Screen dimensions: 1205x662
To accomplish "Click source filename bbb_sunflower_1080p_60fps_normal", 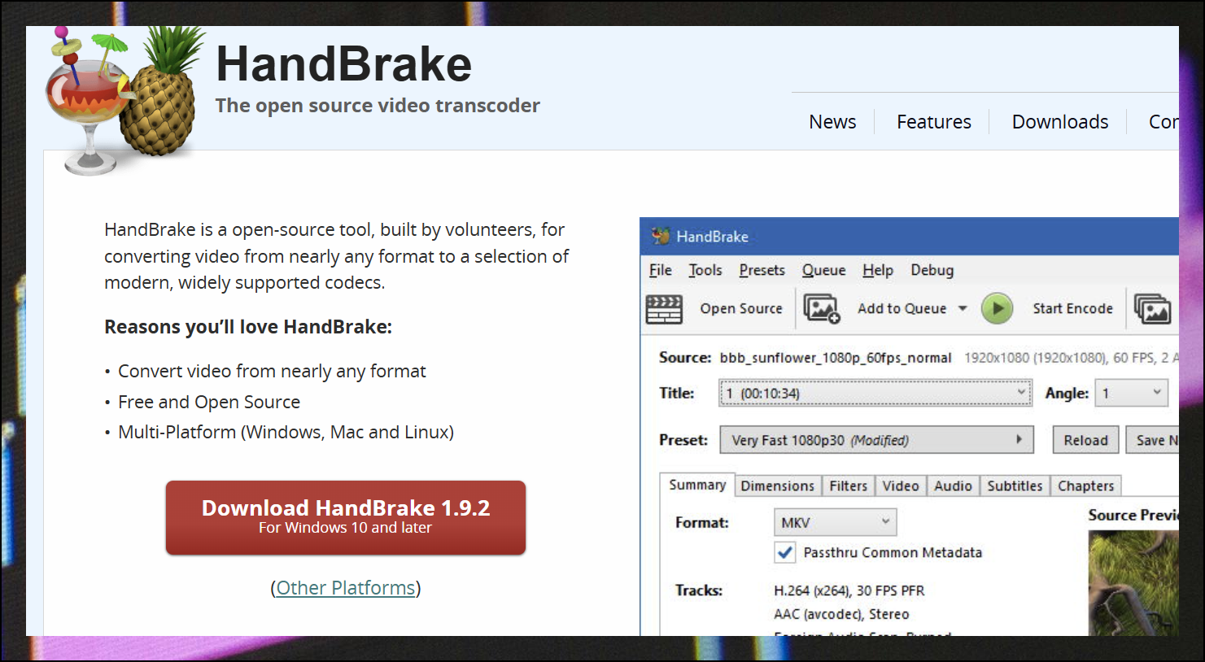I will tap(836, 358).
